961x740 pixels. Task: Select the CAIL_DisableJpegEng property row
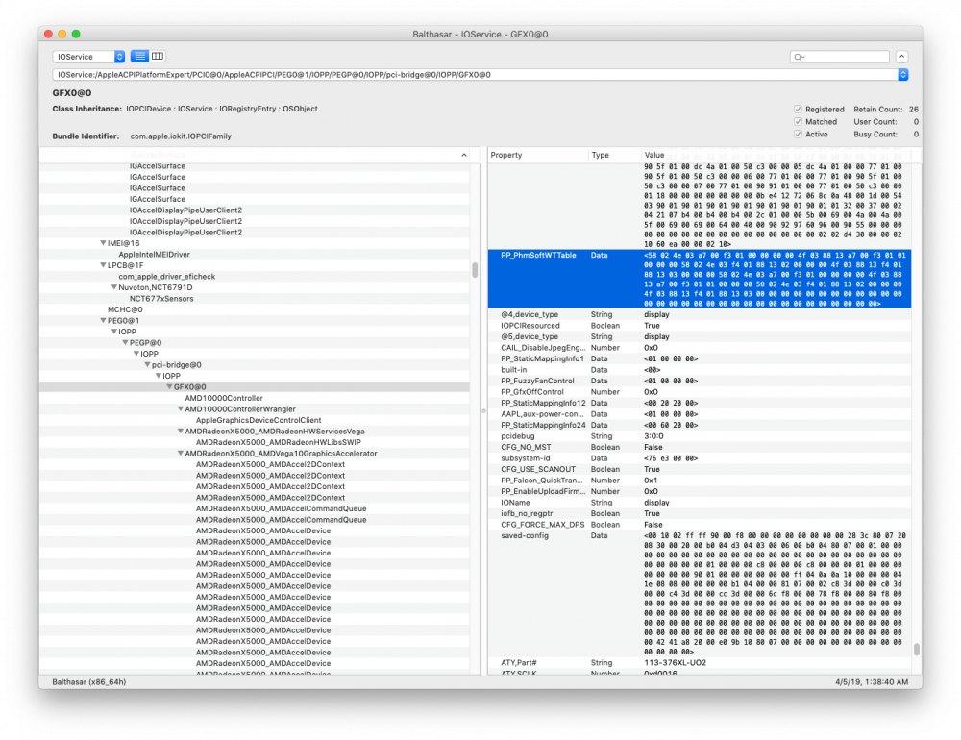pyautogui.click(x=700, y=348)
